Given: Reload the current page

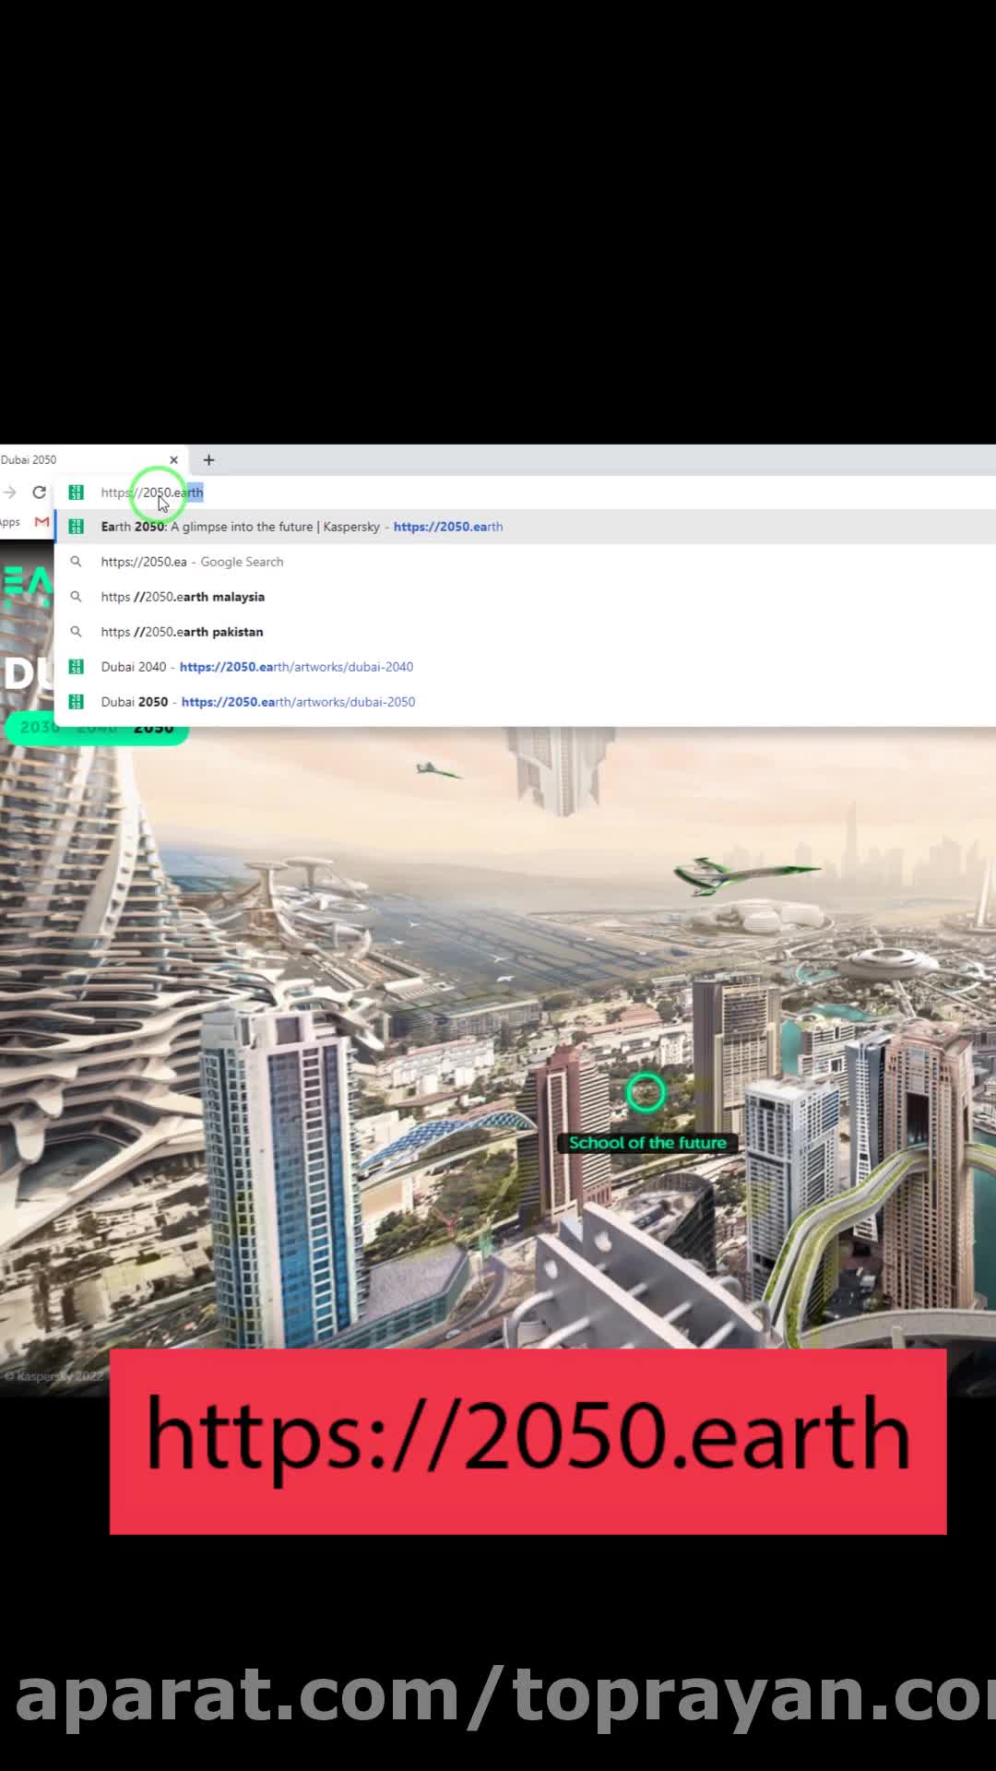Looking at the screenshot, I should (x=39, y=493).
